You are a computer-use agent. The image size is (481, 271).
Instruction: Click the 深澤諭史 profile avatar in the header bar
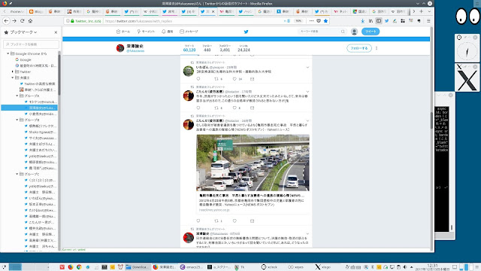[120, 48]
